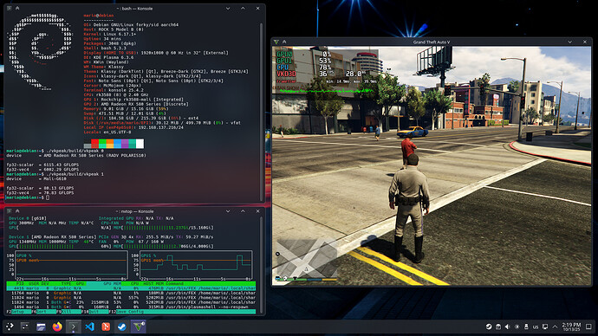
Task: Switch to Konsole terminal in the taskbar
Action: click(x=73, y=326)
